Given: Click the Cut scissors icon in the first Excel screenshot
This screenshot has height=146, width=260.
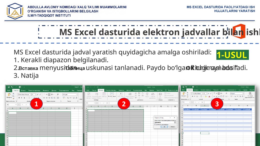Looking at the screenshot, I should tap(13, 94).
